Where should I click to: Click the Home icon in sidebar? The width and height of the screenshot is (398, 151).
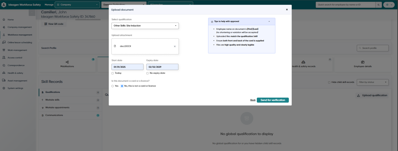coord(4,20)
